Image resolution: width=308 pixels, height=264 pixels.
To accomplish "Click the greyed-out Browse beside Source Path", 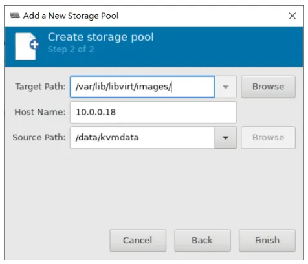I will coord(268,138).
